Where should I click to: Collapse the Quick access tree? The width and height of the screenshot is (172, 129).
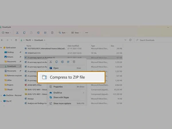pos(1,48)
